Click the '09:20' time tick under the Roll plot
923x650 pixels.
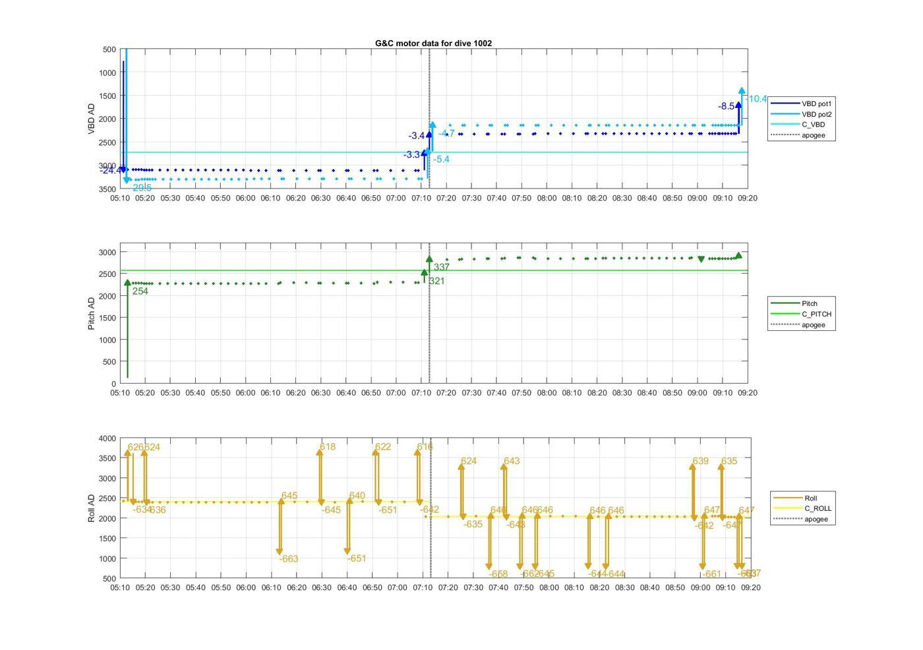tap(750, 587)
